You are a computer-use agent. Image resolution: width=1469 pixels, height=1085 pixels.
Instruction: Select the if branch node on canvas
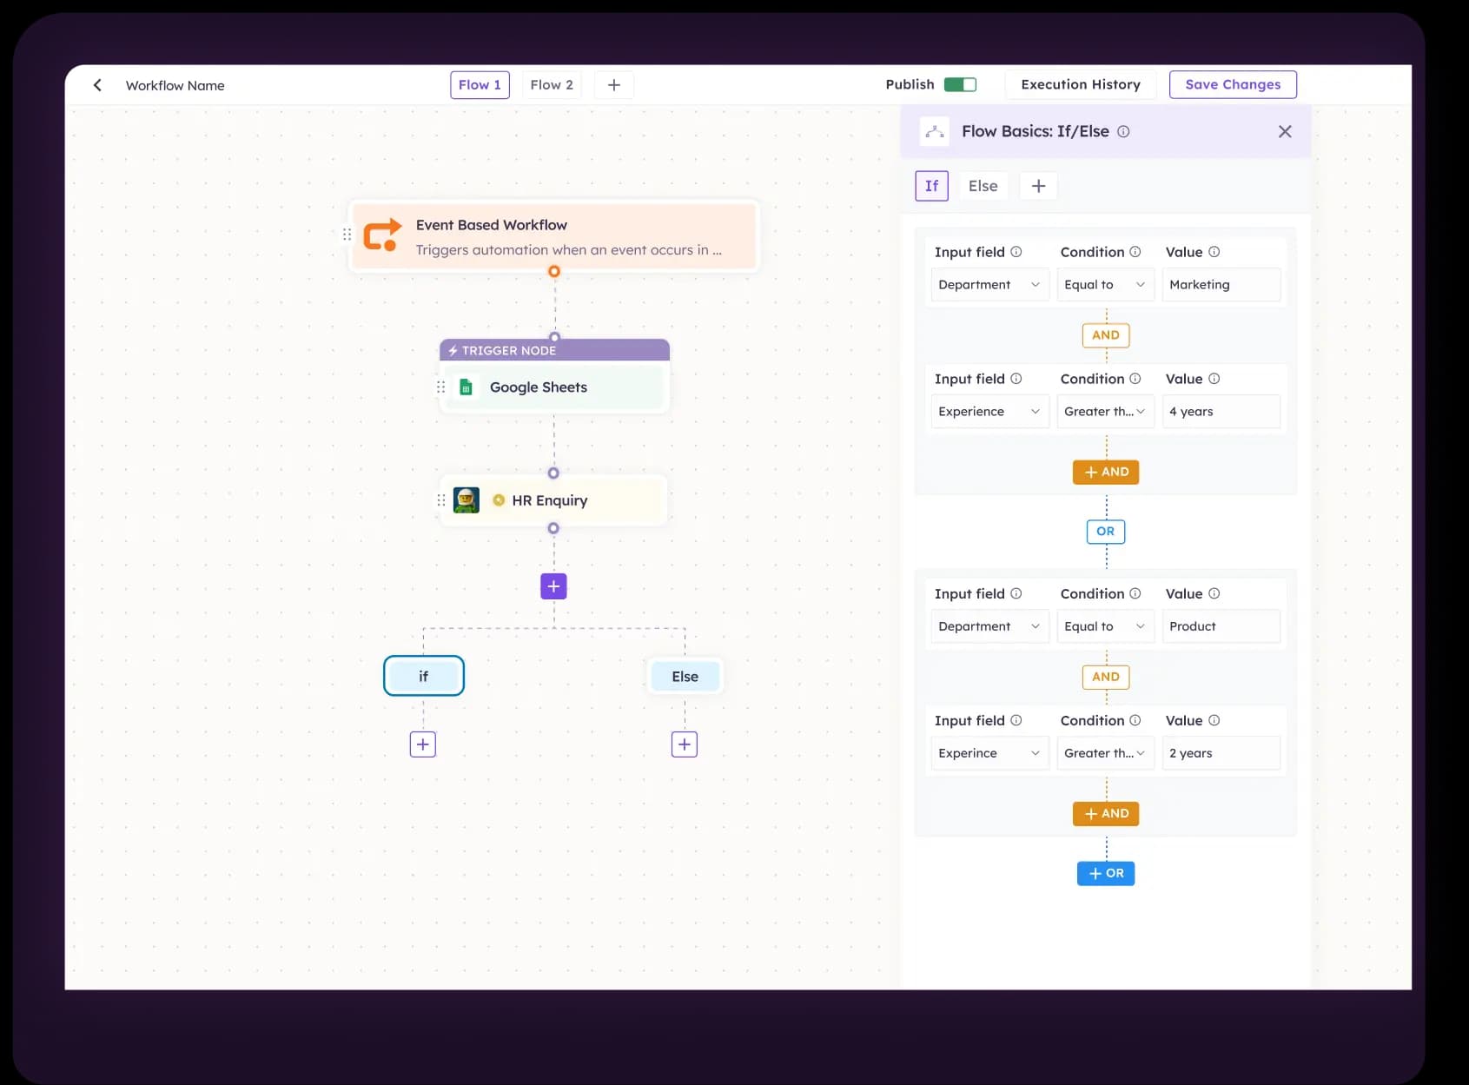coord(423,676)
